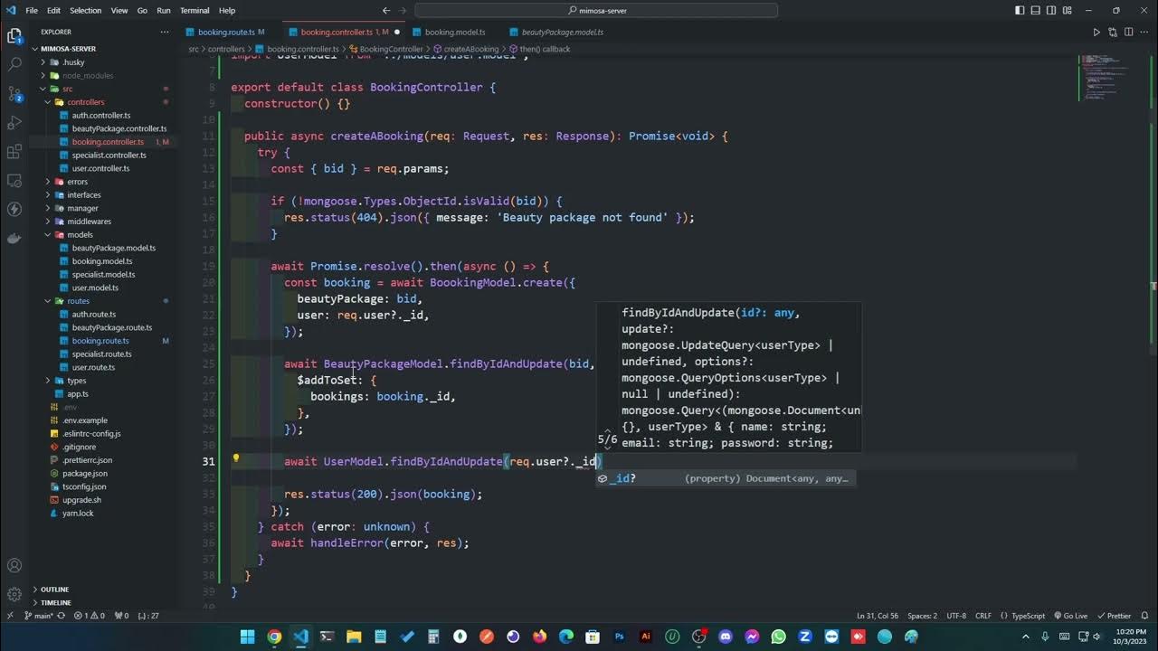
Task: Open Customize Layout button
Action: point(1066,11)
